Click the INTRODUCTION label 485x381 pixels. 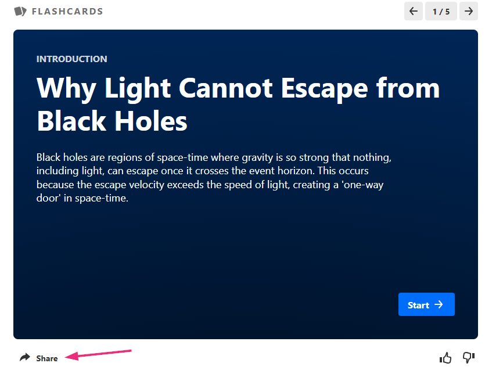[72, 59]
